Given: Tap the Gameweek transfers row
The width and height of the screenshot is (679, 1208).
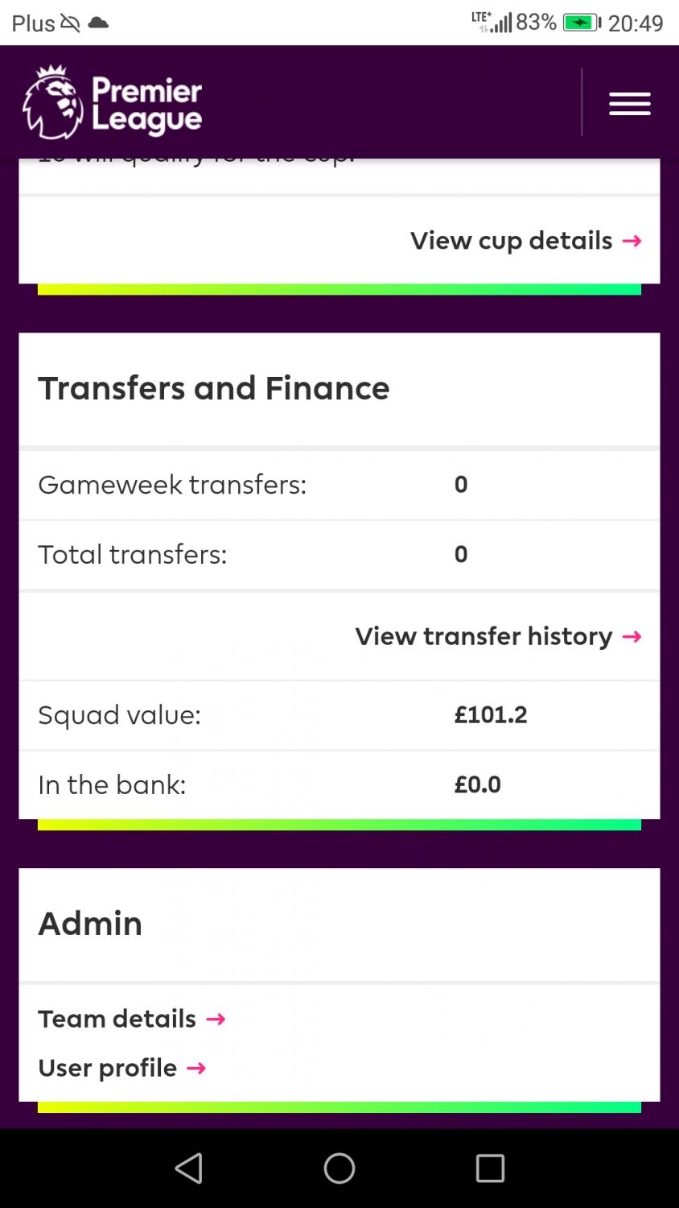Looking at the screenshot, I should (339, 485).
